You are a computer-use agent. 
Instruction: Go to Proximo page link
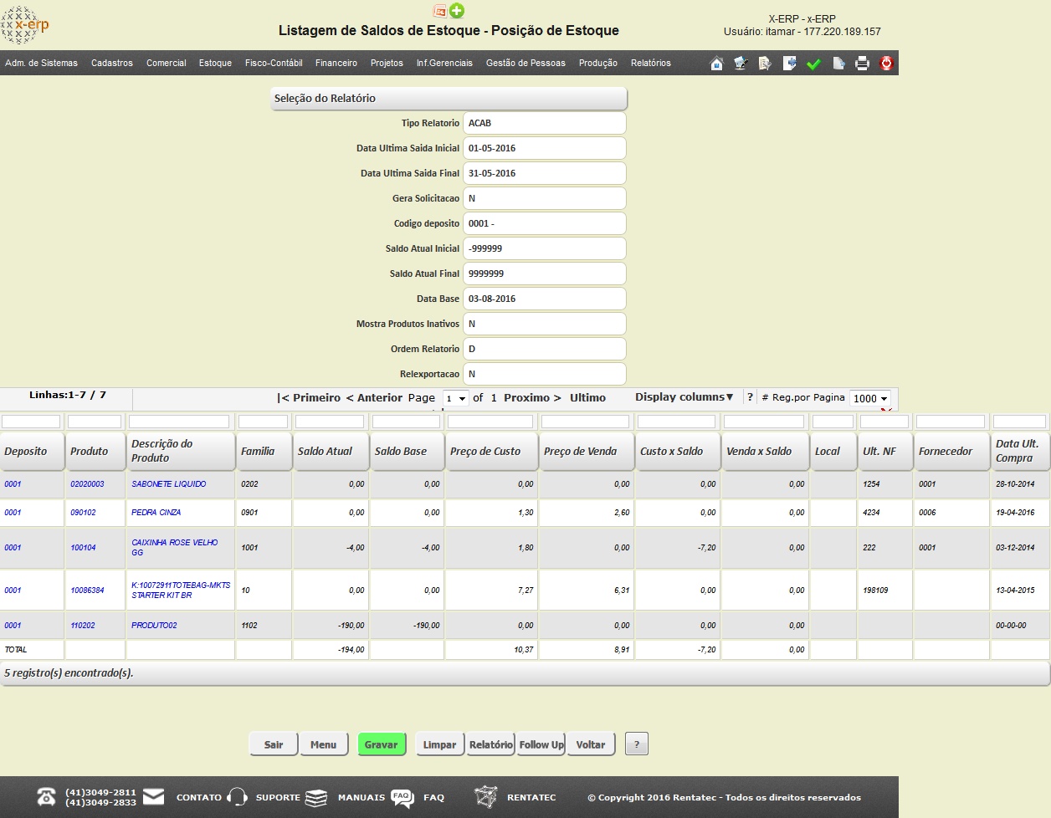(532, 398)
